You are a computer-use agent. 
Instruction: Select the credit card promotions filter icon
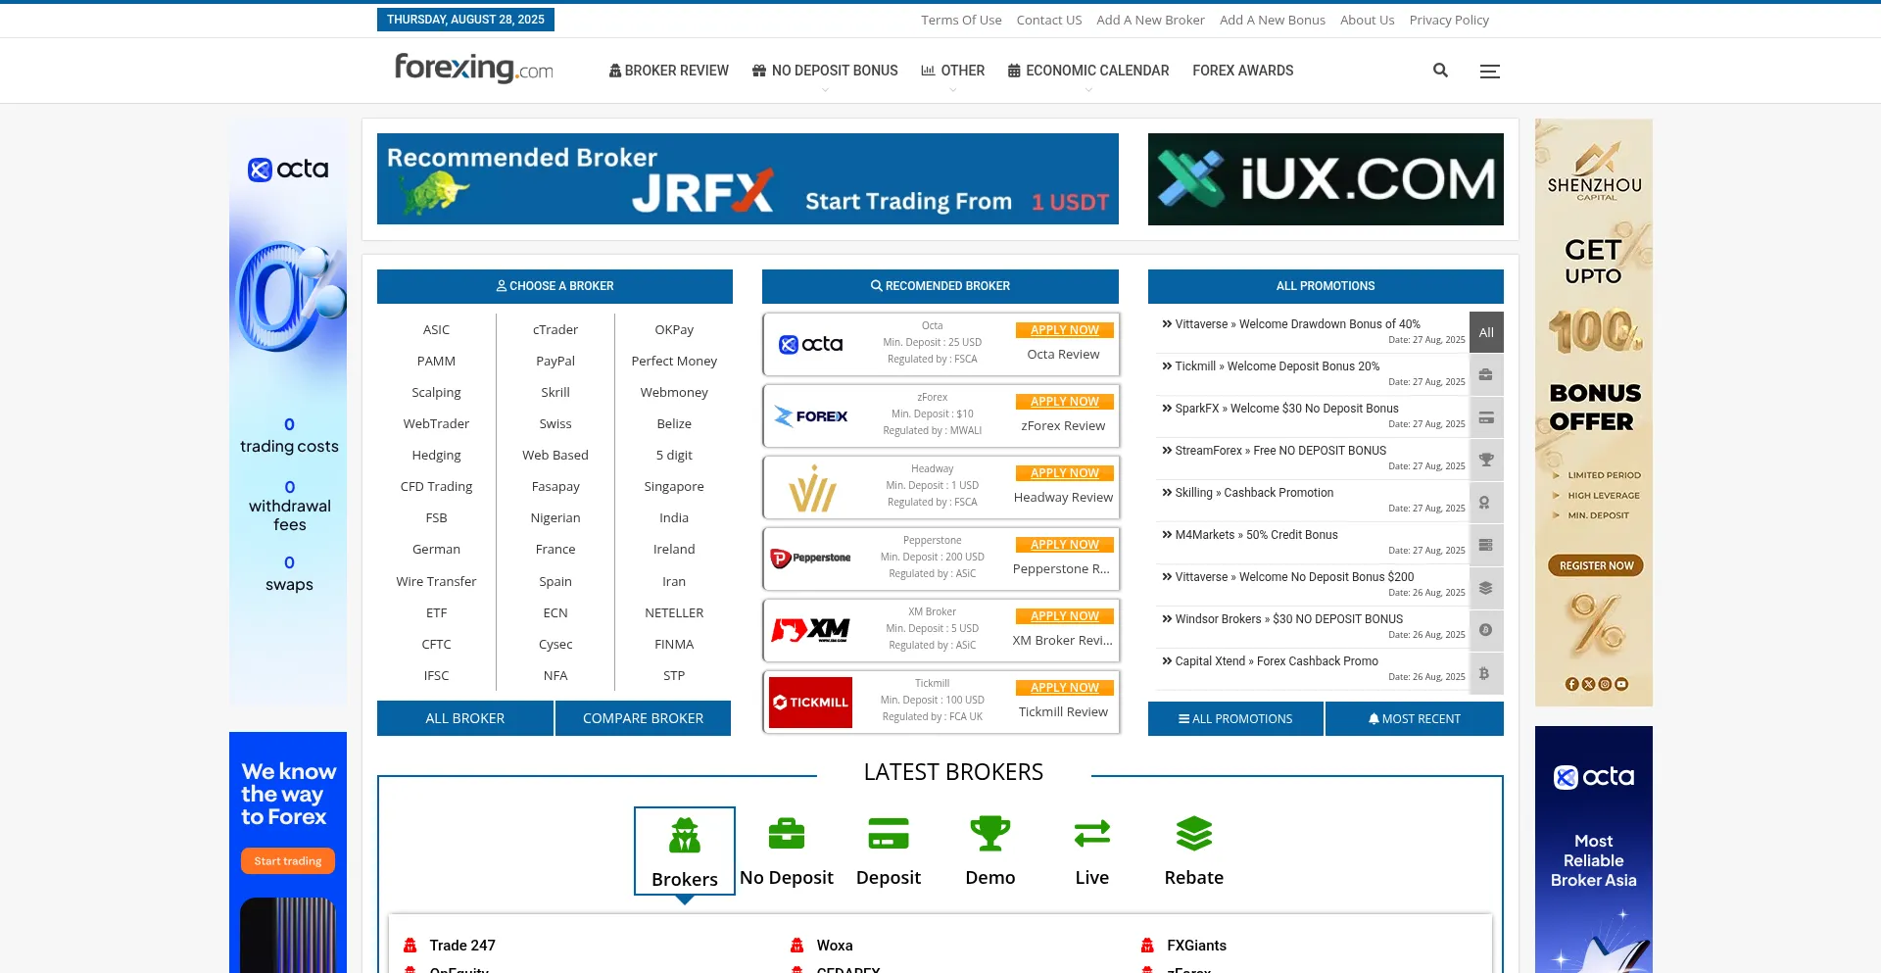(x=1486, y=417)
